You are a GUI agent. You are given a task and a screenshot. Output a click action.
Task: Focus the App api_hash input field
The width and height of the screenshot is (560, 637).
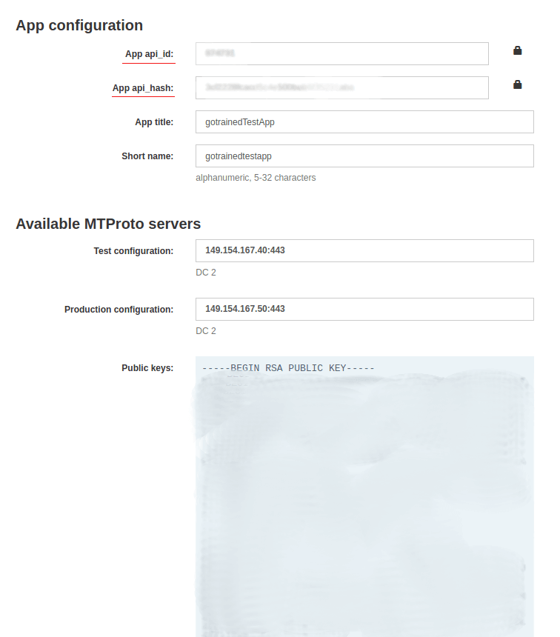(x=342, y=87)
